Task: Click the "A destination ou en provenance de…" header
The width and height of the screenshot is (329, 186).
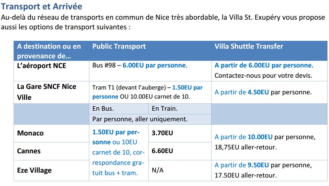Action: [x=49, y=51]
